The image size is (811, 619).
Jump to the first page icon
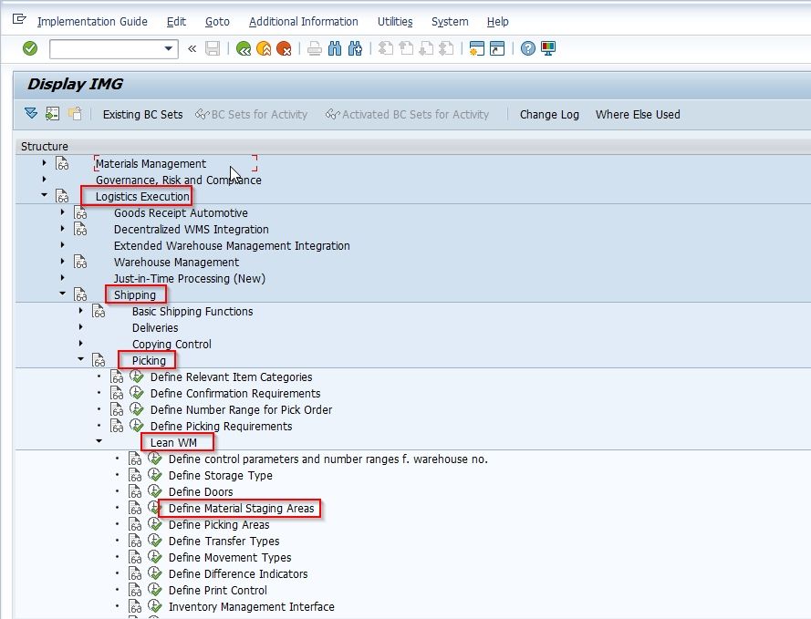tap(385, 48)
